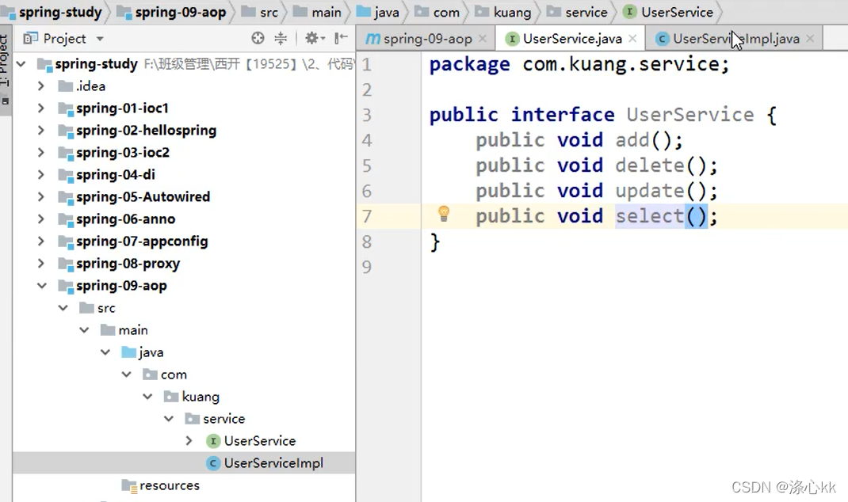Select spring-08-proxy in the project tree
The width and height of the screenshot is (848, 502).
pyautogui.click(x=128, y=263)
